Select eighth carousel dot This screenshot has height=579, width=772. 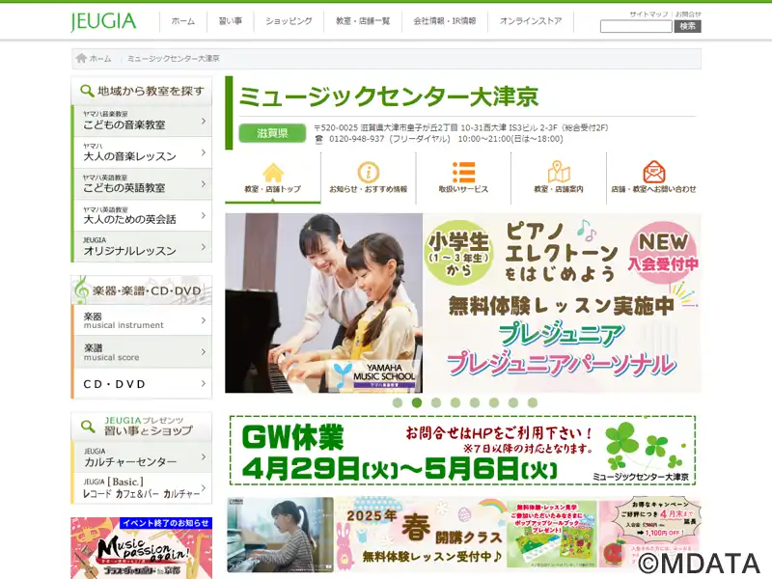click(x=533, y=402)
